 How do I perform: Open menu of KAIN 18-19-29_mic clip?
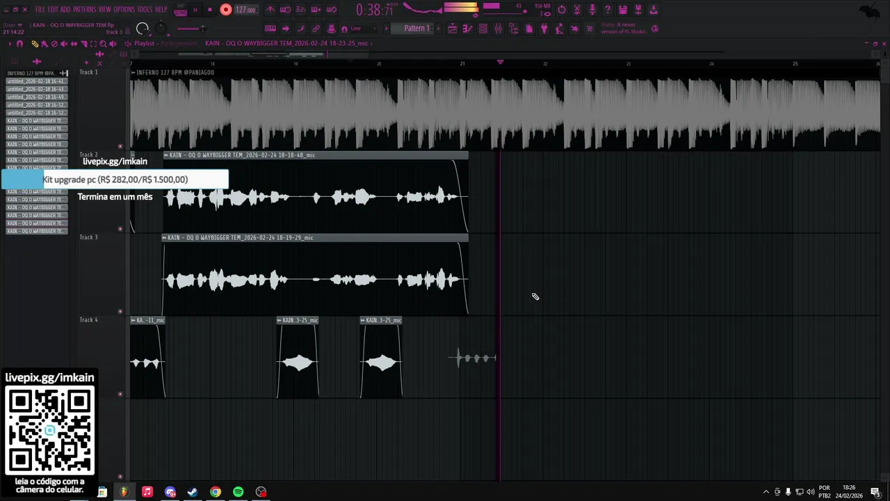click(x=165, y=238)
